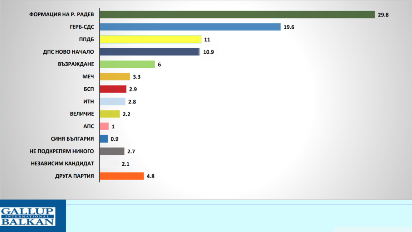Image resolution: width=412 pixels, height=232 pixels.
Task: Click the golden МЕЧ bar
Action: (115, 77)
